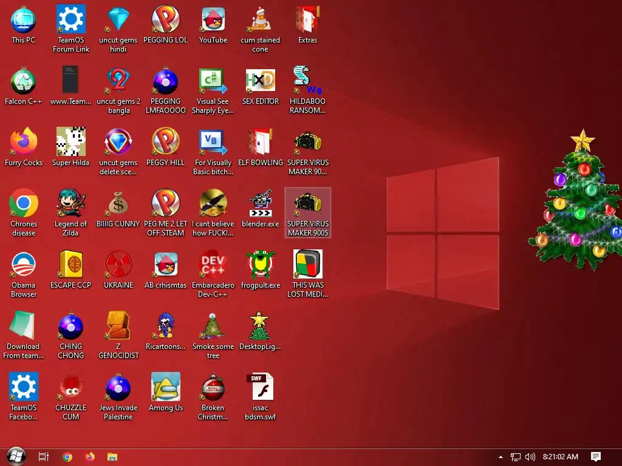Open the network status tray icon
Screen dimensions: 622x466
[x=515, y=457]
